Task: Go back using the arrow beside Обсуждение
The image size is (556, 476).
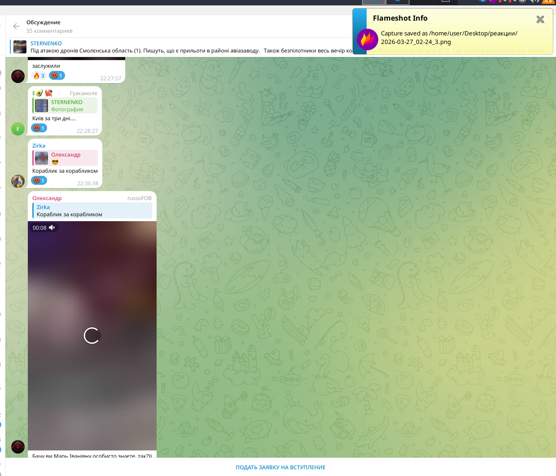Action: 16,26
